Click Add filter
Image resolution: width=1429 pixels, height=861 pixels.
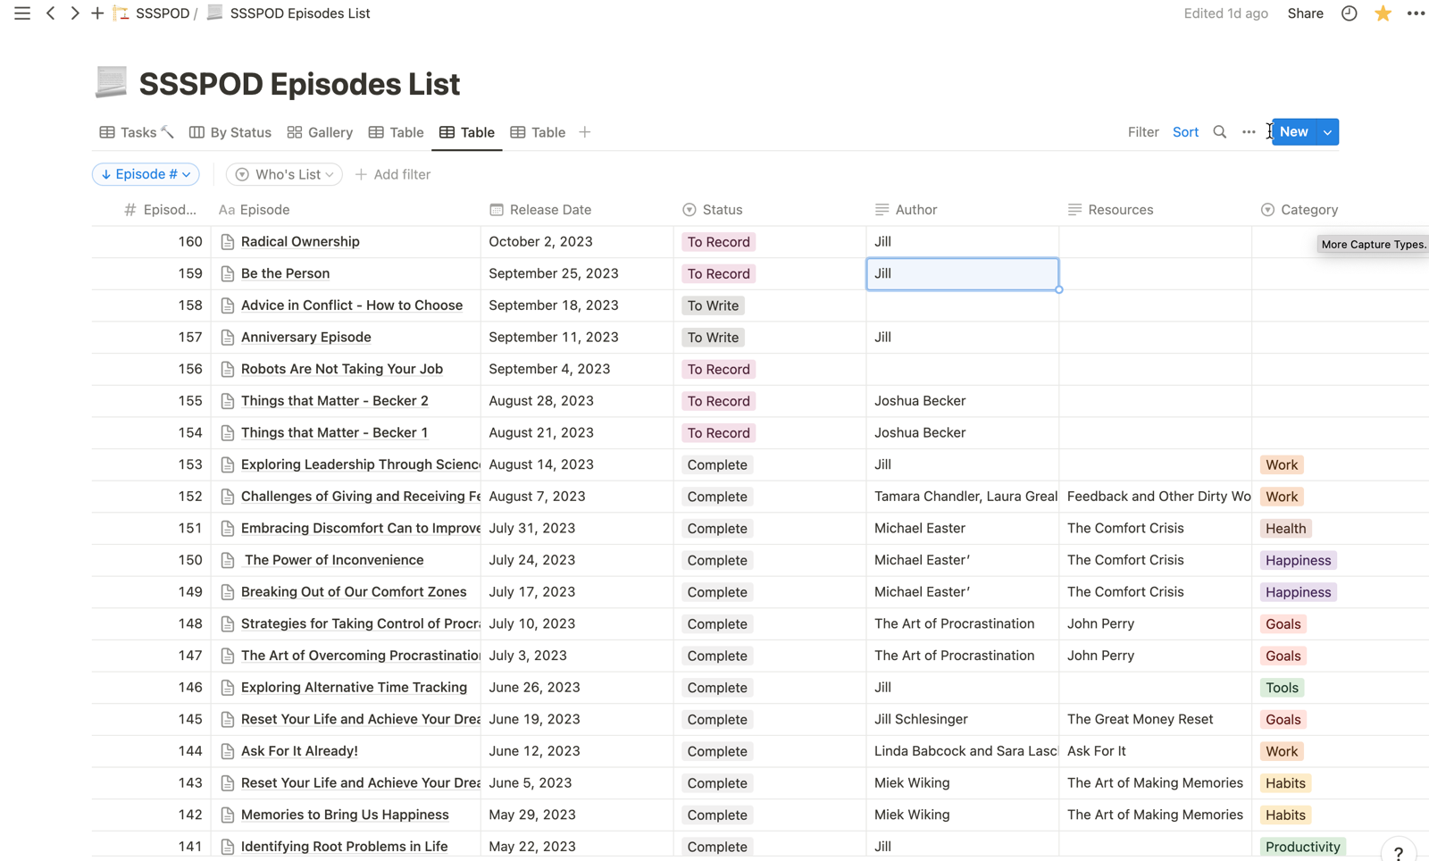[393, 174]
